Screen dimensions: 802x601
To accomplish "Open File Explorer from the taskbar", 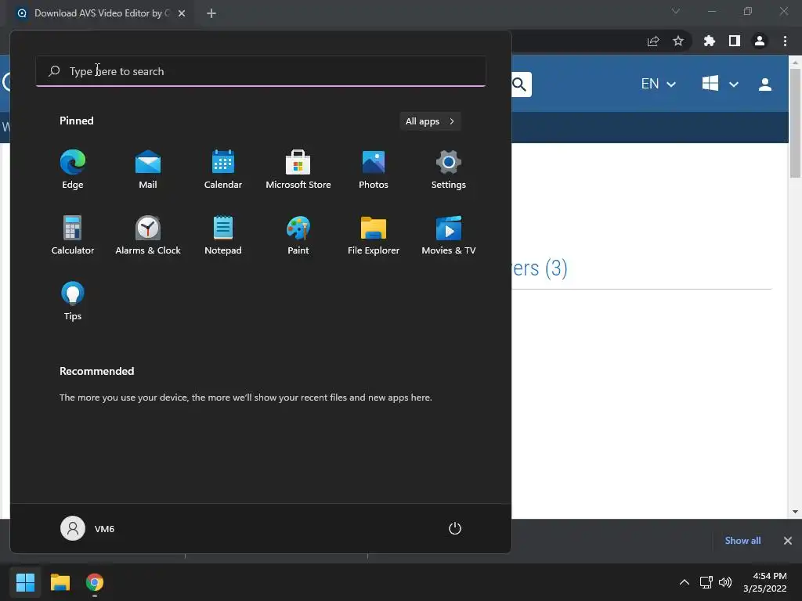I will (60, 582).
